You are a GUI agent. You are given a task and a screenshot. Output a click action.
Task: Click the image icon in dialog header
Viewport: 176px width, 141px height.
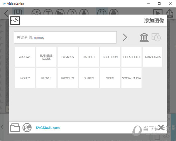15,20
